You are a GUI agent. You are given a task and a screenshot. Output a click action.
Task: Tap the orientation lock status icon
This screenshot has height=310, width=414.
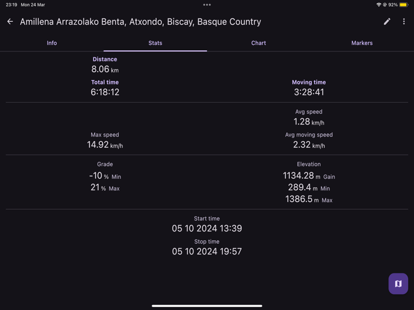(x=384, y=5)
